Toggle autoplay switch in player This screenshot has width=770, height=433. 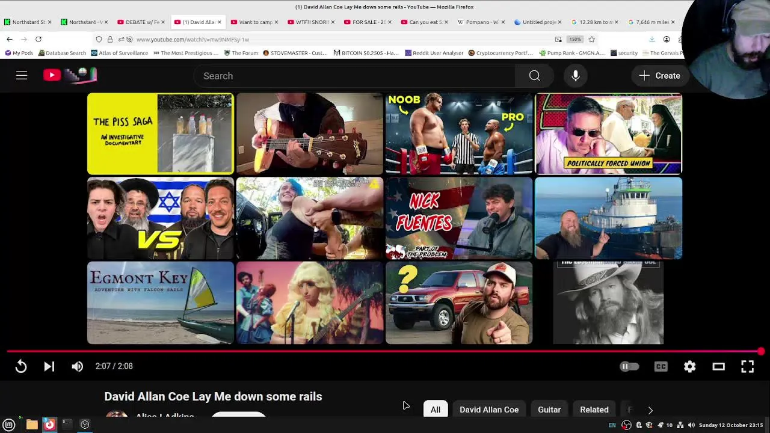(629, 366)
